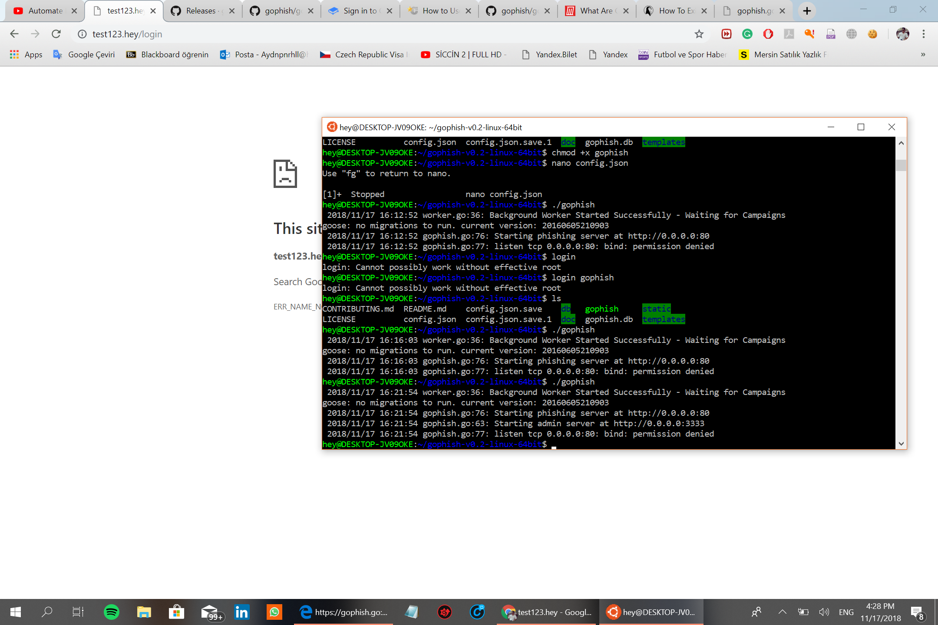This screenshot has height=625, width=938.
Task: Open the Chrome three-dot menu
Action: pos(923,34)
